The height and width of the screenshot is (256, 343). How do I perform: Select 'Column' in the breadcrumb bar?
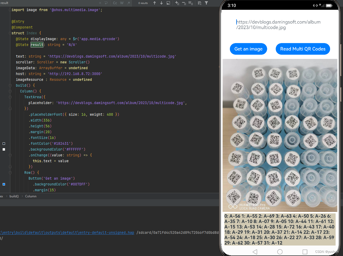31,196
